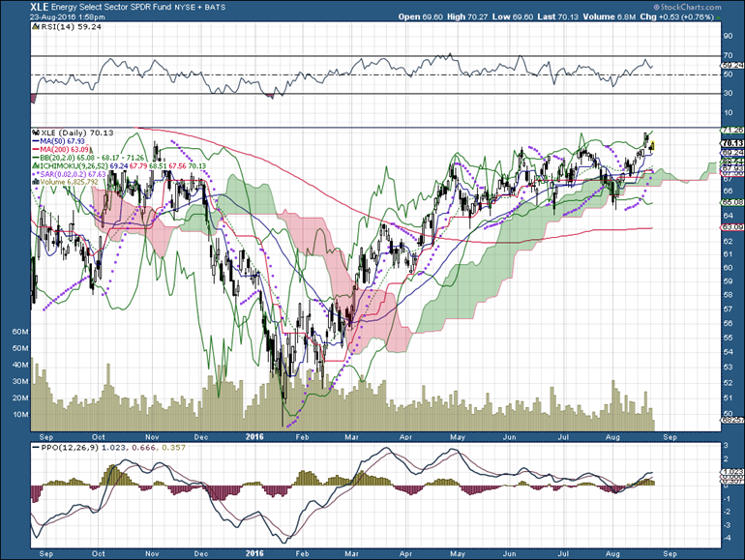
Task: Click the RSI(14) line icon
Action: (36, 27)
